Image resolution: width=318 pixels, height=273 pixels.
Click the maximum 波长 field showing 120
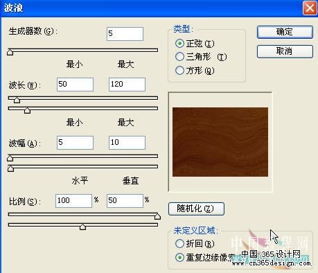(x=127, y=85)
